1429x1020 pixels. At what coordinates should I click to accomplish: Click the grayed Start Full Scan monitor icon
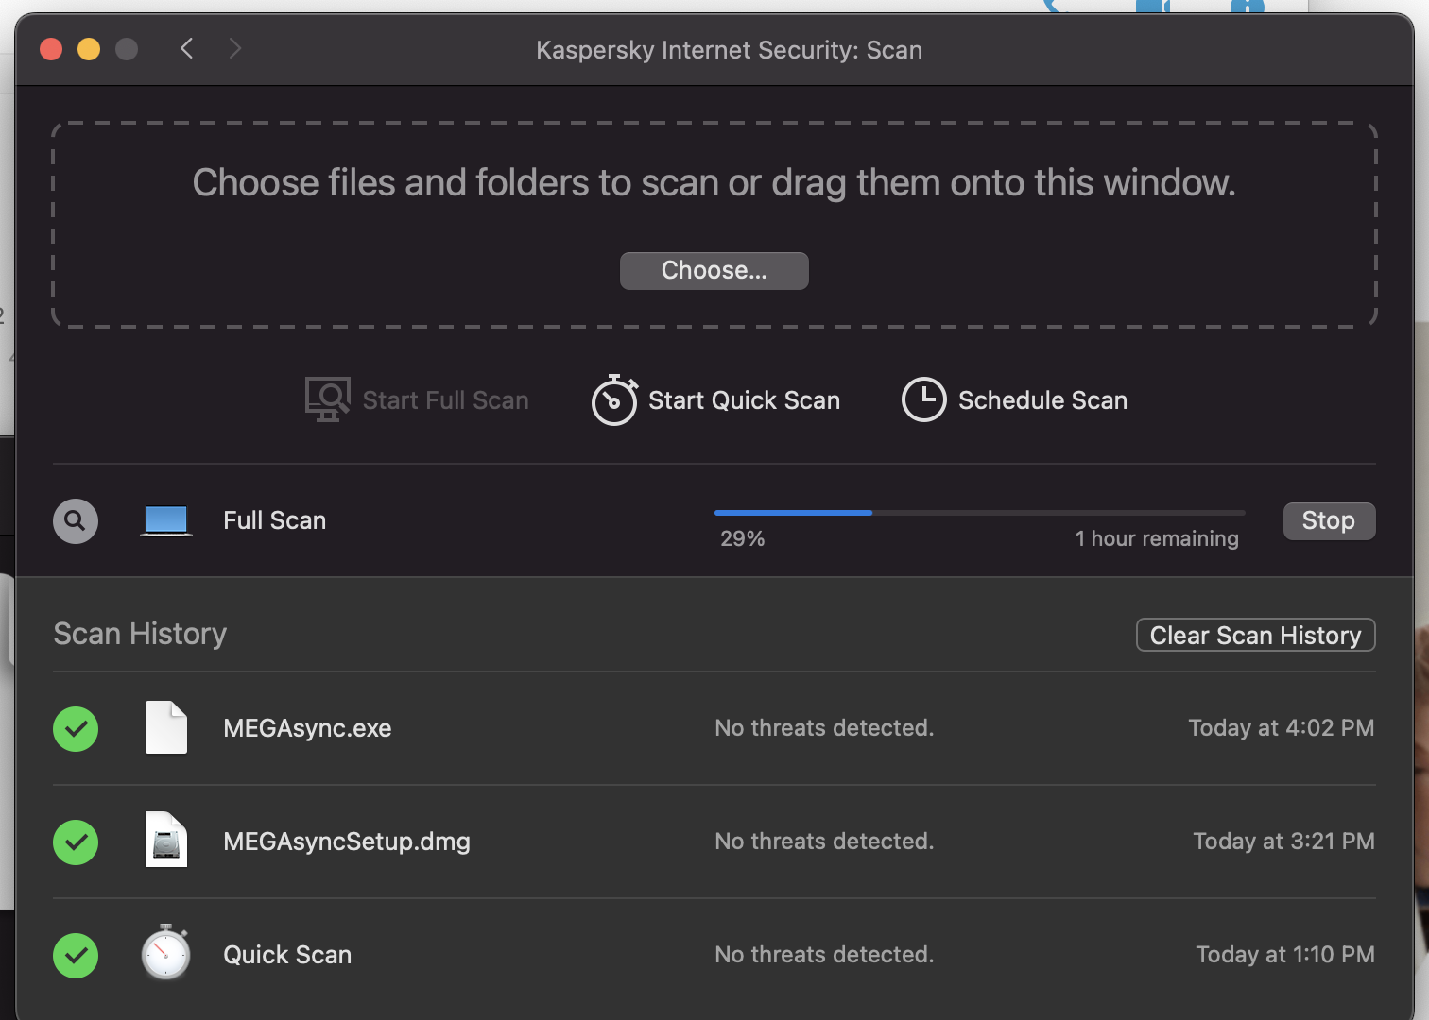[x=326, y=398]
